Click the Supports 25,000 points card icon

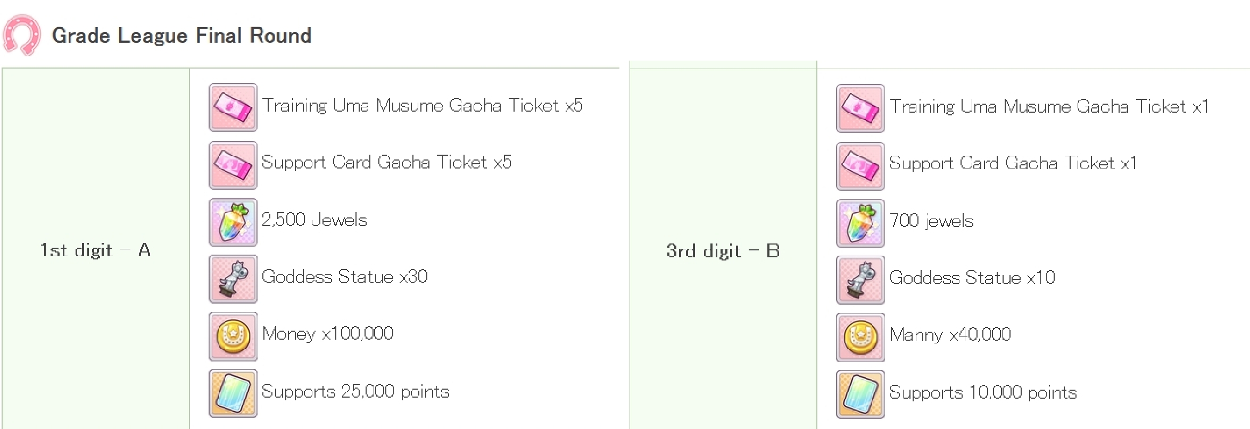(233, 393)
